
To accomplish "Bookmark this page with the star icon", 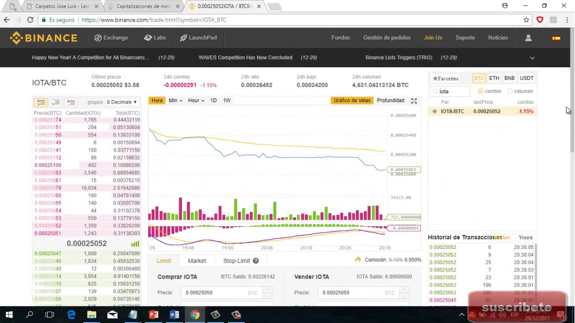I will [526, 20].
